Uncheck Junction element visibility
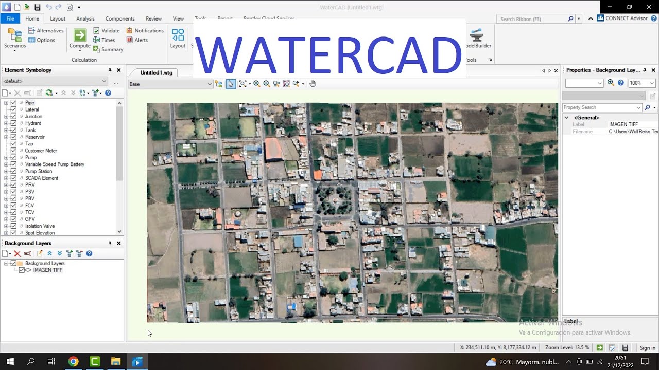Image resolution: width=659 pixels, height=370 pixels. pyautogui.click(x=14, y=117)
